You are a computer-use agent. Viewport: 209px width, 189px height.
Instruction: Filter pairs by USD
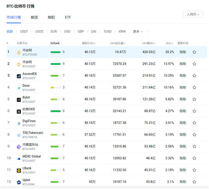click(67, 31)
